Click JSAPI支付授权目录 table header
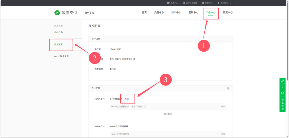Viewport: 289px width, 138px height. point(128,107)
